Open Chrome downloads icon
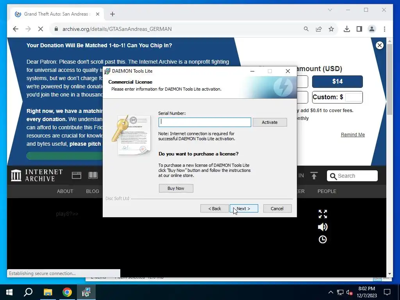 tap(347, 29)
